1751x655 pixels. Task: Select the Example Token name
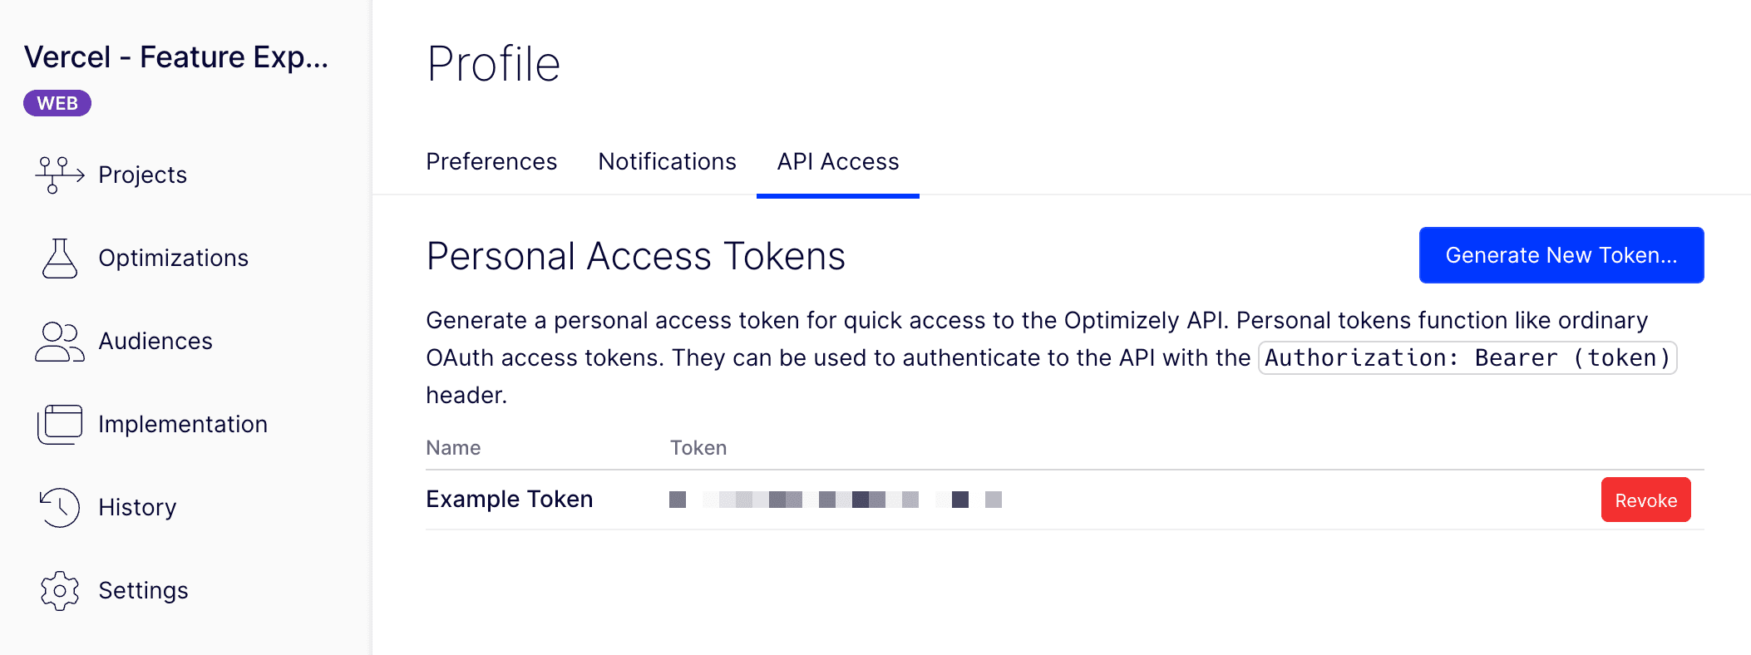tap(509, 499)
